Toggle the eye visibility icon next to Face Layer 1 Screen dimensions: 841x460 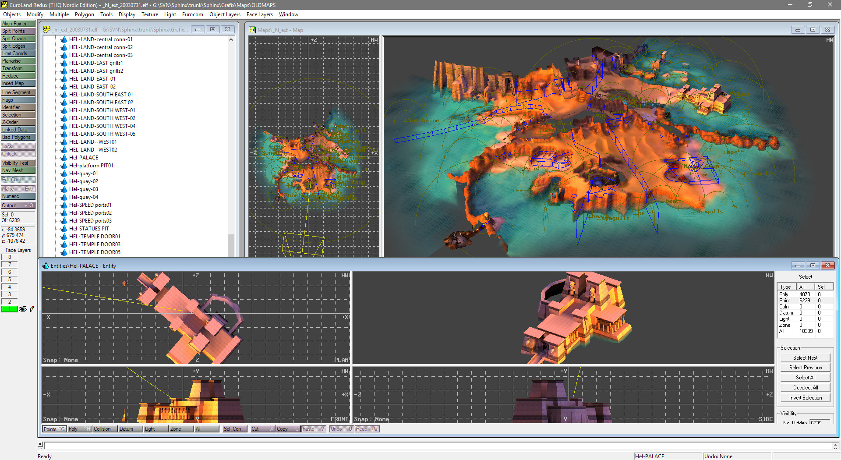coord(23,309)
